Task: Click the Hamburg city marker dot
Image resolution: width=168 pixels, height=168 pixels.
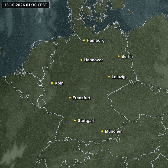Action: tap(84, 40)
